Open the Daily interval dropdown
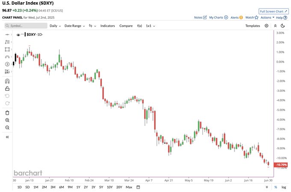 pyautogui.click(x=55, y=26)
